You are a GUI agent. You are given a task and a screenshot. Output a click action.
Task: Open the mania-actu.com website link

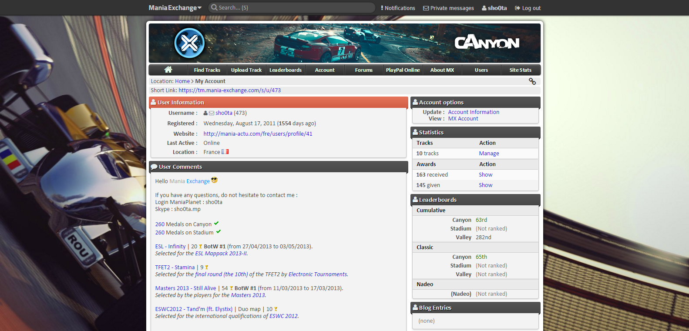[x=258, y=134]
